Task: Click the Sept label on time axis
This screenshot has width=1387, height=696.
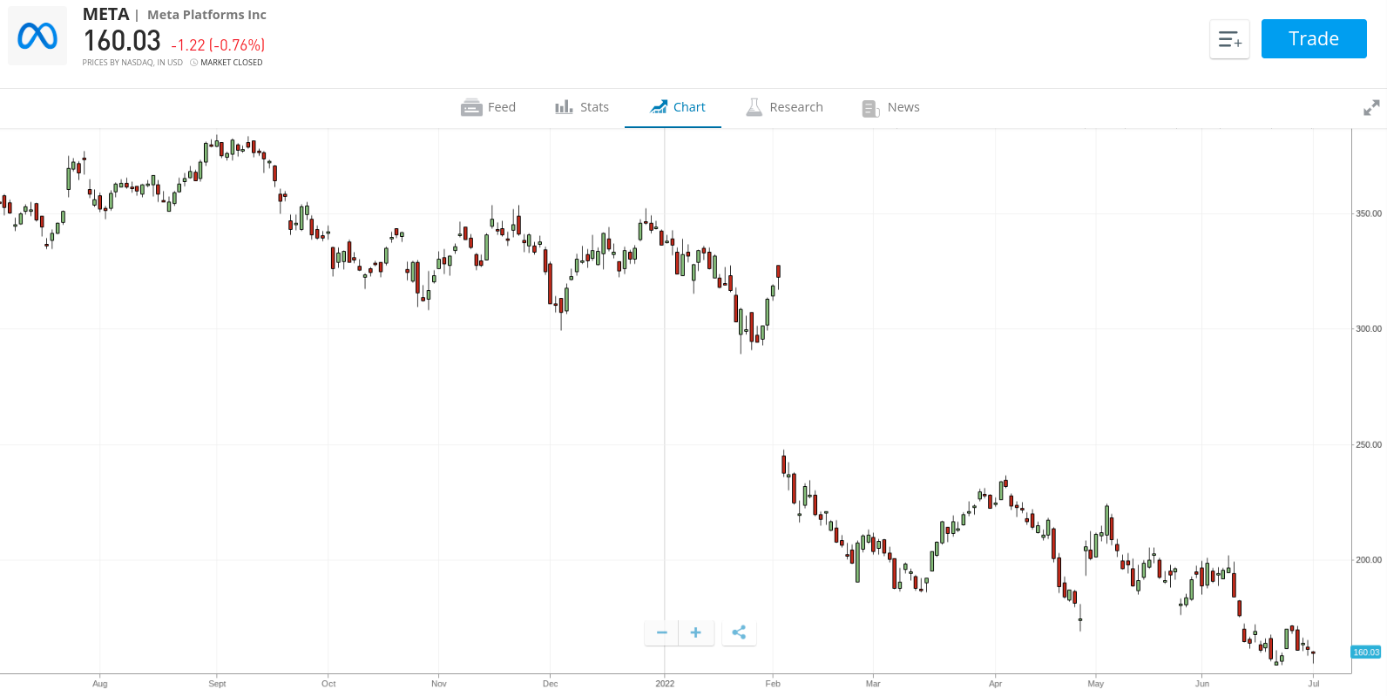Action: [217, 684]
